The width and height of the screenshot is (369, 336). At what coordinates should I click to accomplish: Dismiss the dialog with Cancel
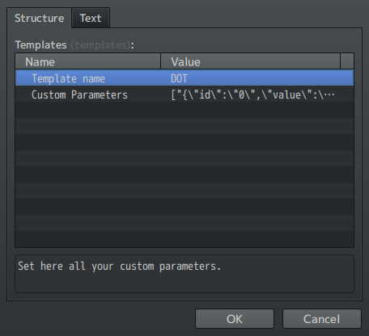click(322, 319)
